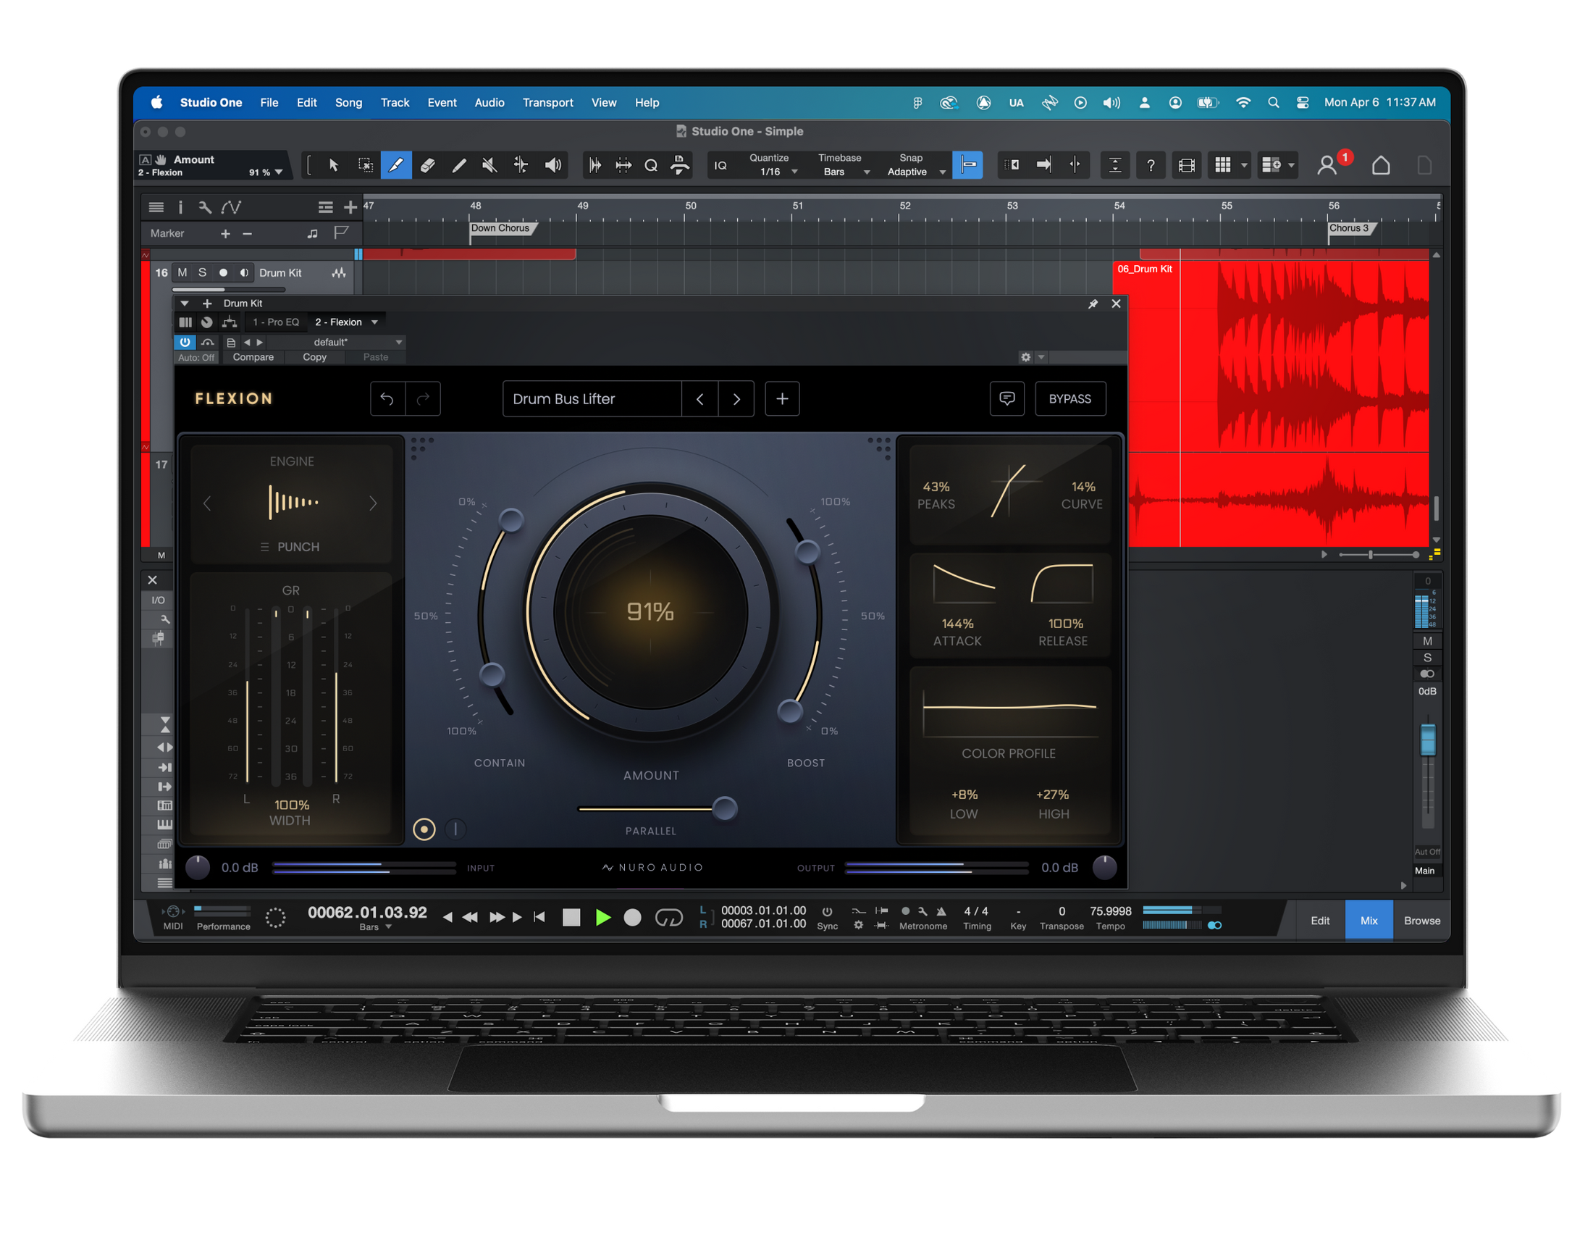The image size is (1593, 1256).
Task: Open plug-in settings gear icon
Action: 1025,356
